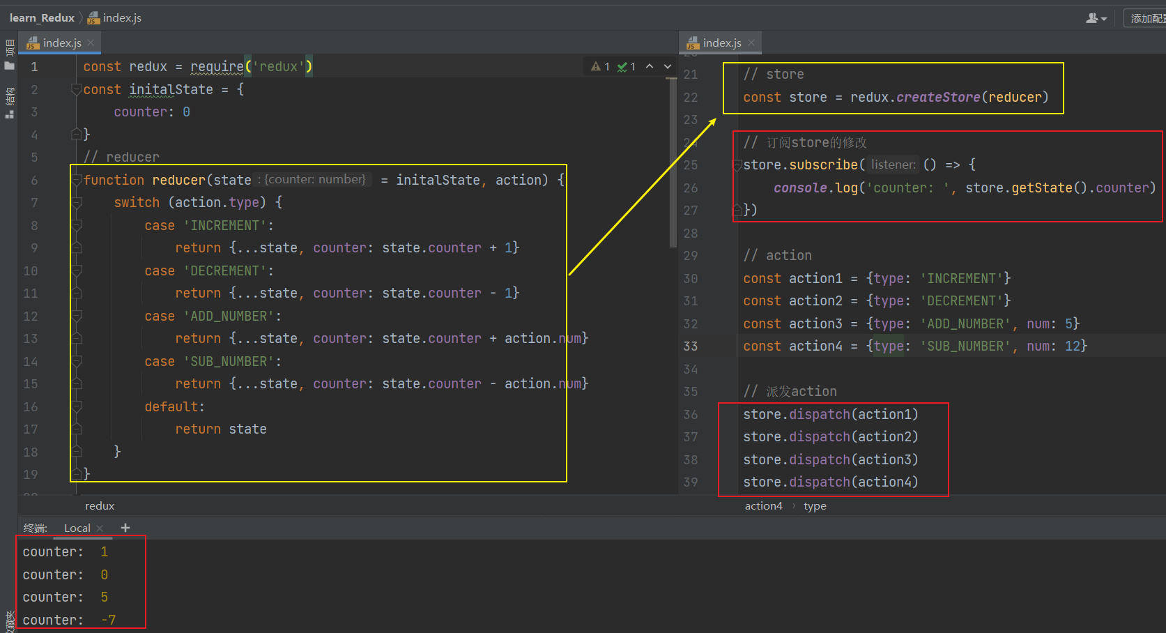Open the 结构 (Structure) tool window
The height and width of the screenshot is (633, 1166).
tap(9, 103)
